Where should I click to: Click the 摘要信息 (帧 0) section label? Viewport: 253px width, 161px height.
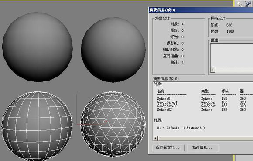coord(166,79)
